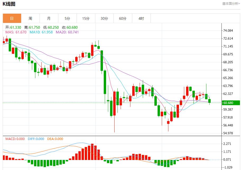Select the 30分 interval tab

(104, 18)
